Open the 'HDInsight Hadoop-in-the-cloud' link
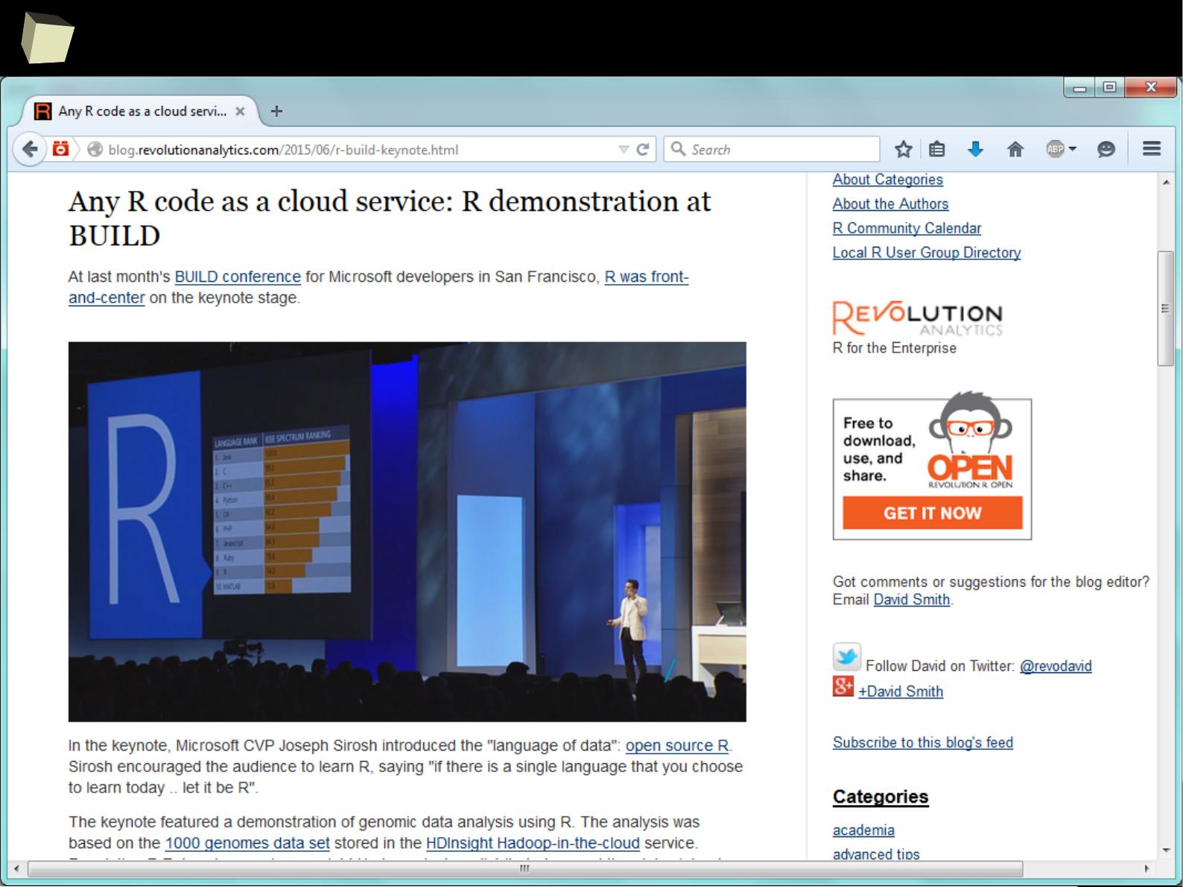 533,843
